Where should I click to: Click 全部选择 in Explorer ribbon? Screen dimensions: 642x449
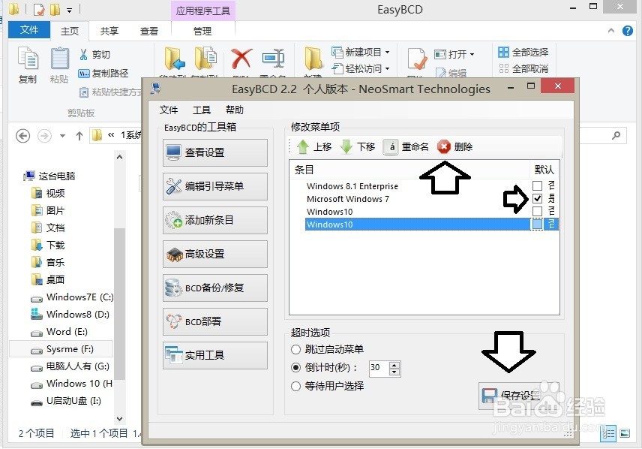click(523, 52)
